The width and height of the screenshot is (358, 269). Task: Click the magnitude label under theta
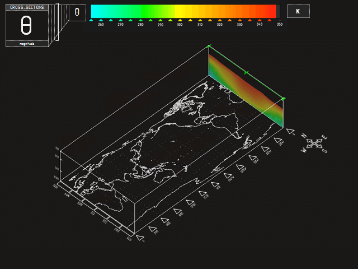click(x=27, y=43)
